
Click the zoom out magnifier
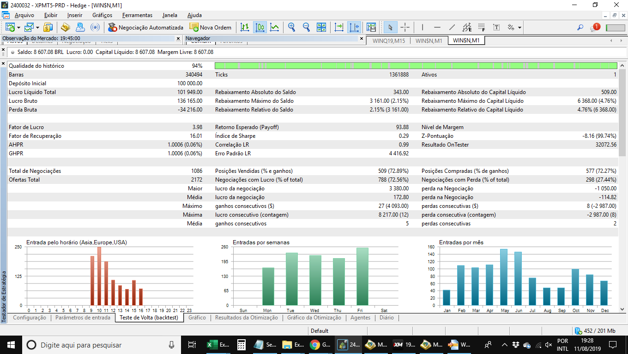click(306, 27)
